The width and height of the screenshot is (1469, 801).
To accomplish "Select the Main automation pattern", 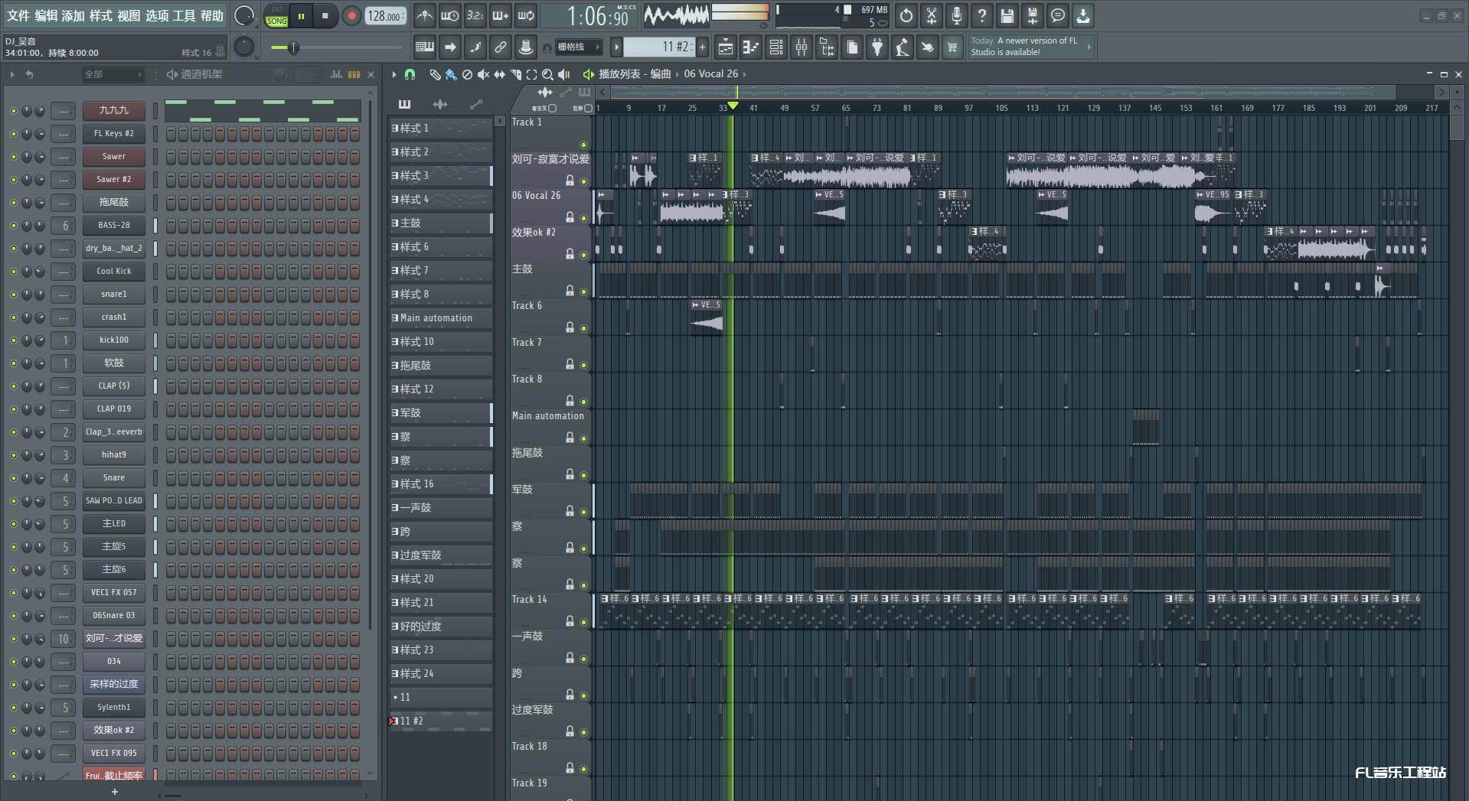I will coord(441,317).
